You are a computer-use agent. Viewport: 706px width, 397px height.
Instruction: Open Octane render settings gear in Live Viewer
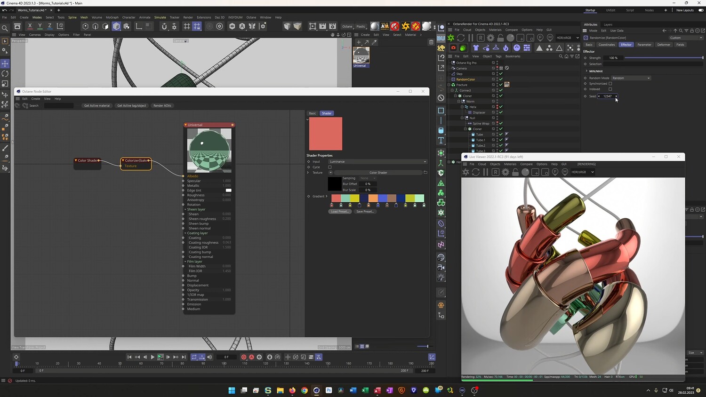505,172
